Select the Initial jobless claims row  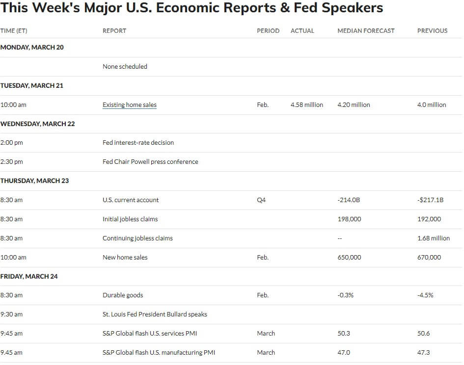coord(231,219)
